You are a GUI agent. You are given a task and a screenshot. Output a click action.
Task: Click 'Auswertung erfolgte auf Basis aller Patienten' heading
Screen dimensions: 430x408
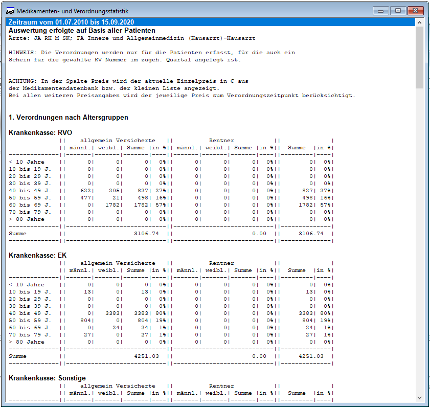click(x=82, y=31)
